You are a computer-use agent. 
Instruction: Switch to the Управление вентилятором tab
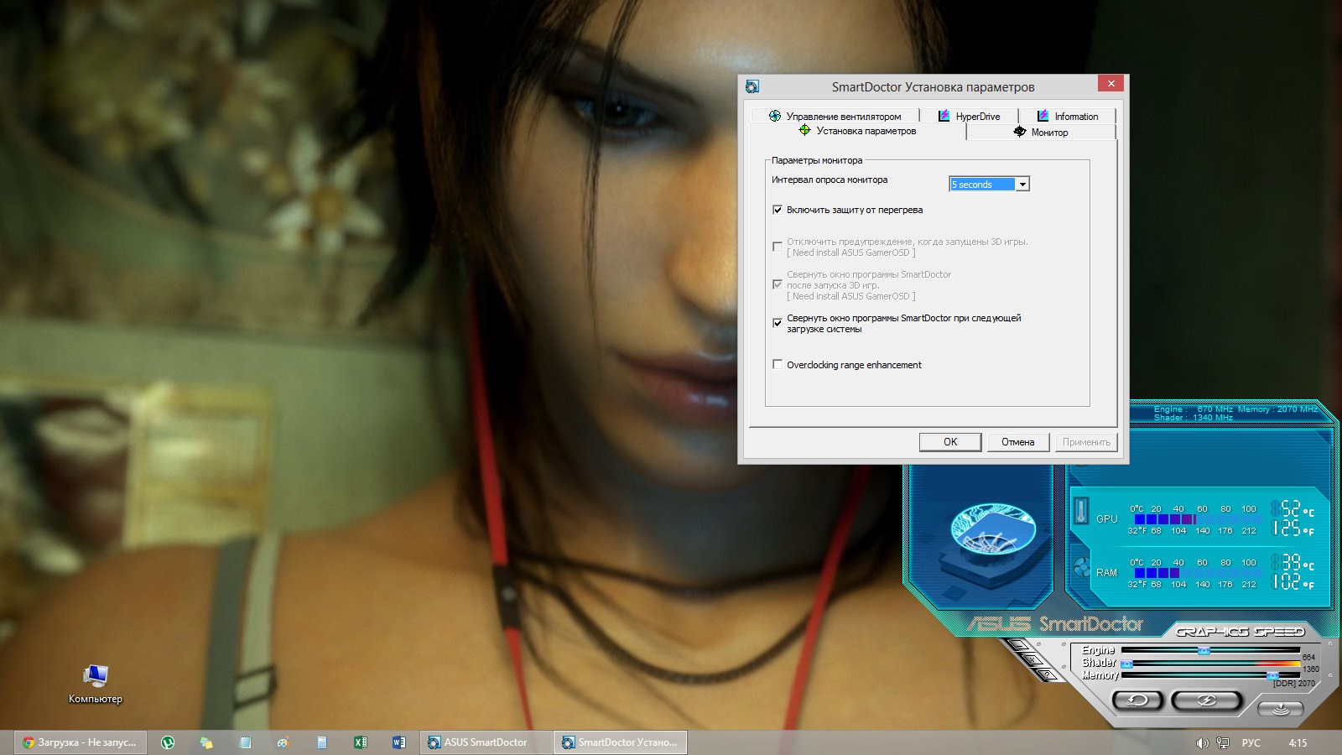click(x=835, y=117)
